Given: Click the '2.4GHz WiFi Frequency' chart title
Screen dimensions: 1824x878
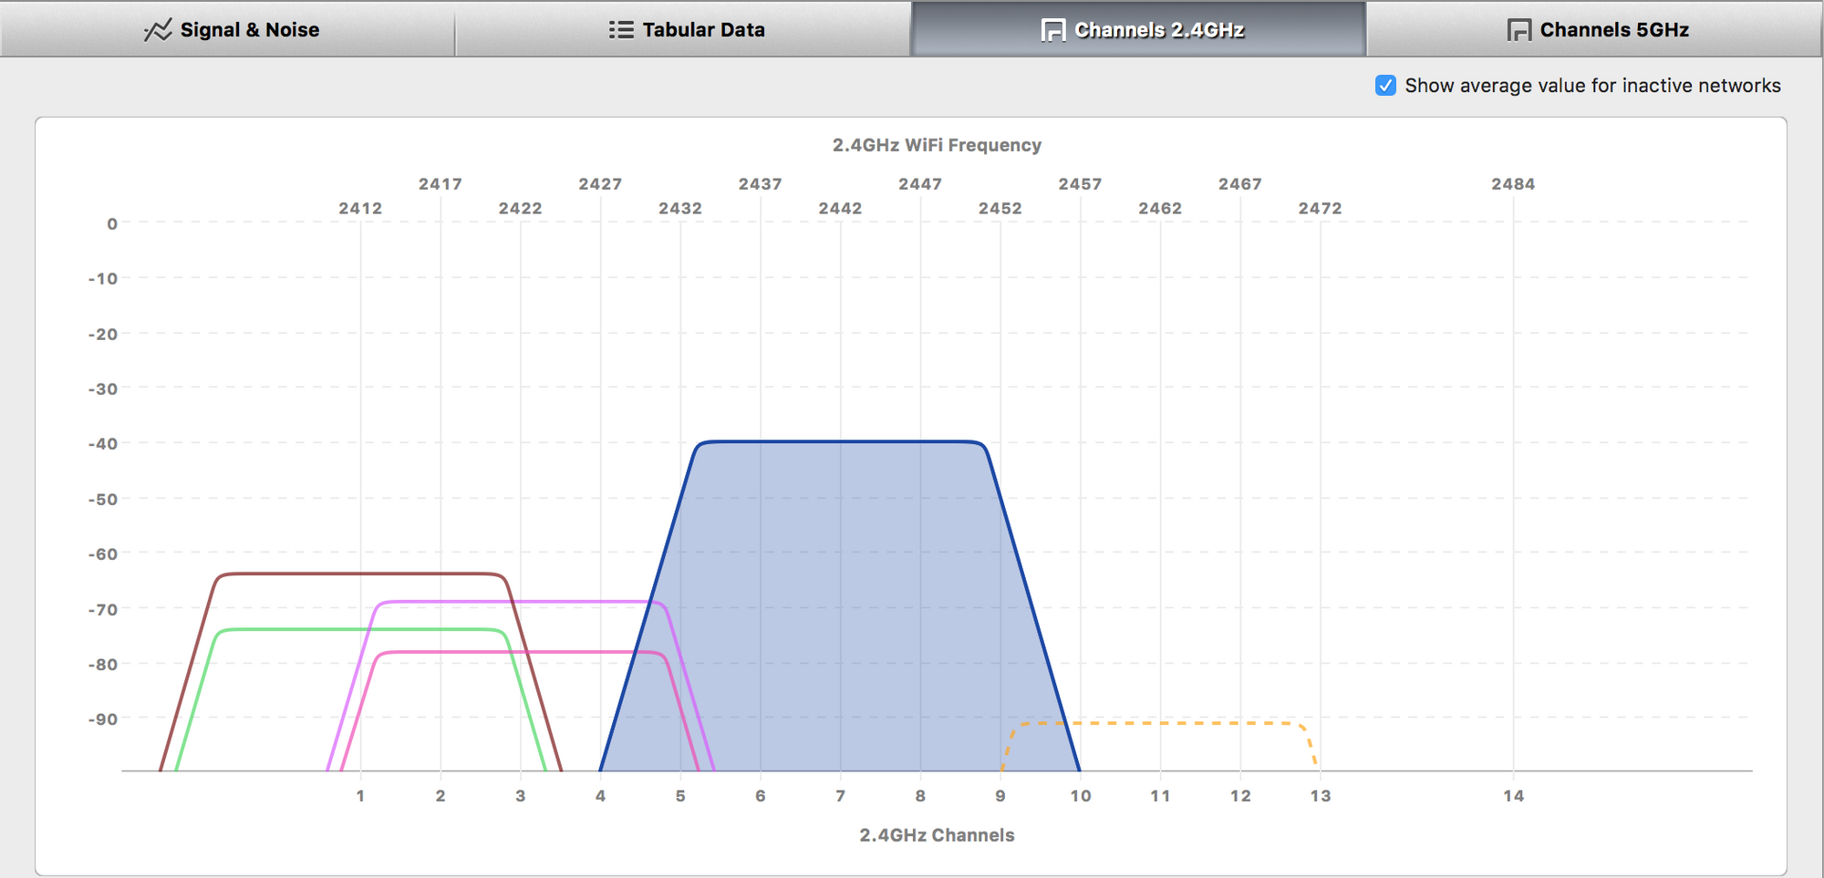Looking at the screenshot, I should tap(936, 145).
